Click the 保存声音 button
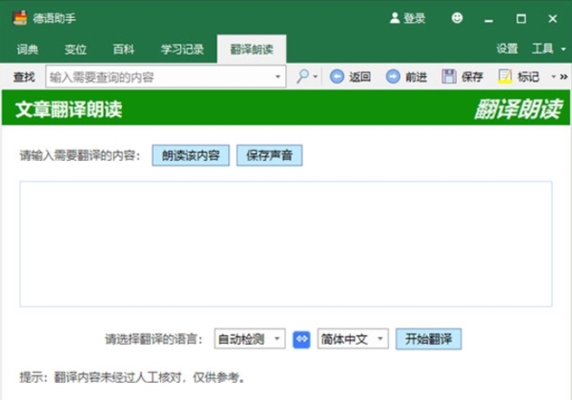The image size is (572, 400). pos(270,155)
